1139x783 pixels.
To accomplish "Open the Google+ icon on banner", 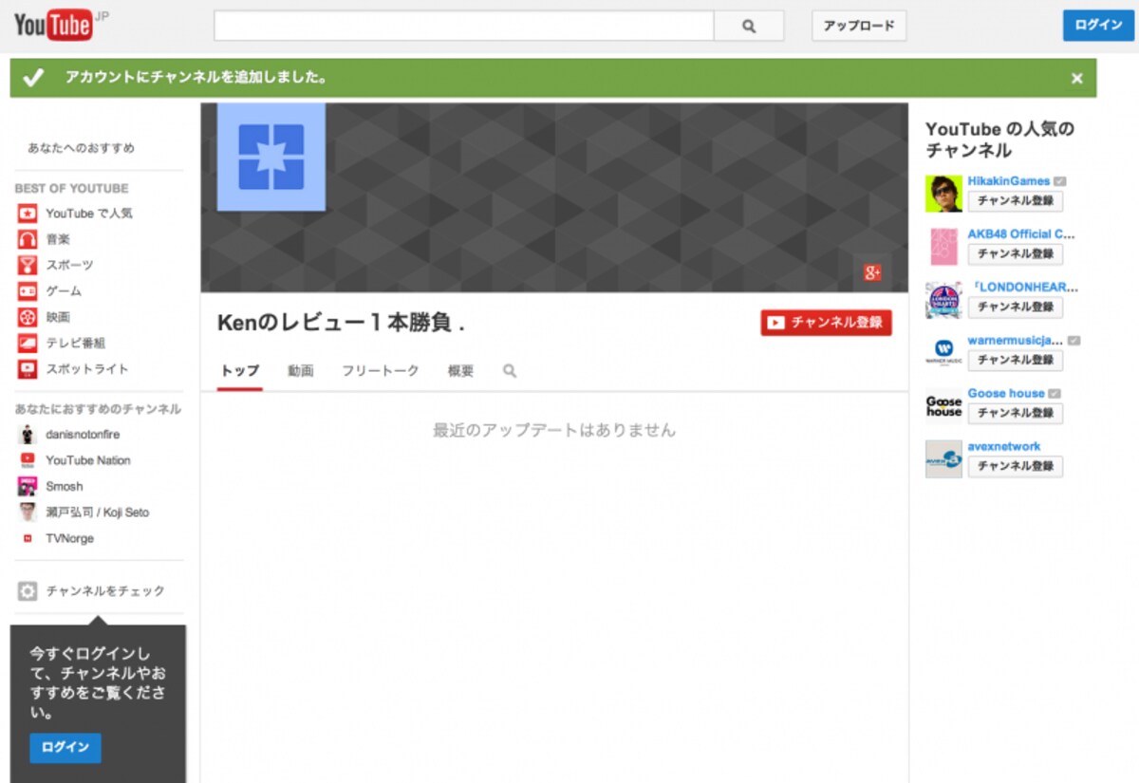I will tap(872, 272).
